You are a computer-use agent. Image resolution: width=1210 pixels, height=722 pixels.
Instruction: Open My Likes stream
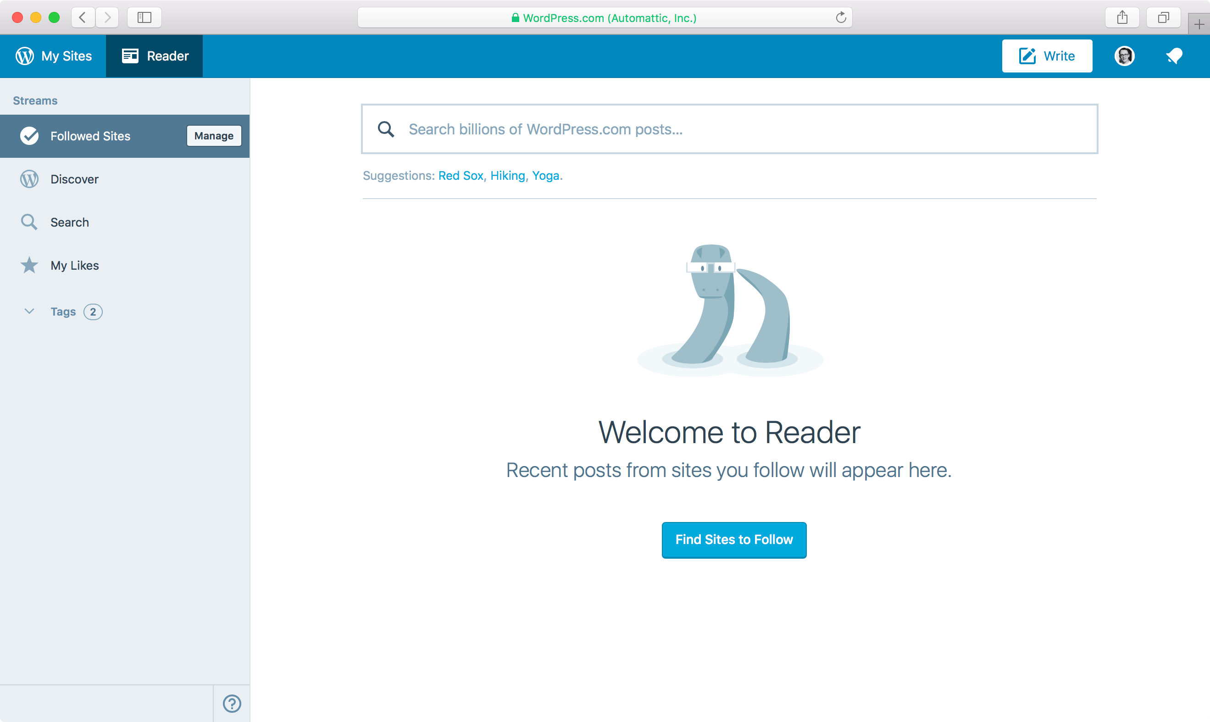click(x=74, y=266)
